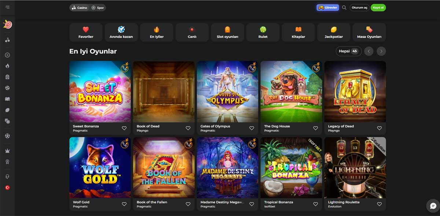The height and width of the screenshot is (216, 440).
Task: Toggle heart for Gates of Olympus
Action: (252, 128)
